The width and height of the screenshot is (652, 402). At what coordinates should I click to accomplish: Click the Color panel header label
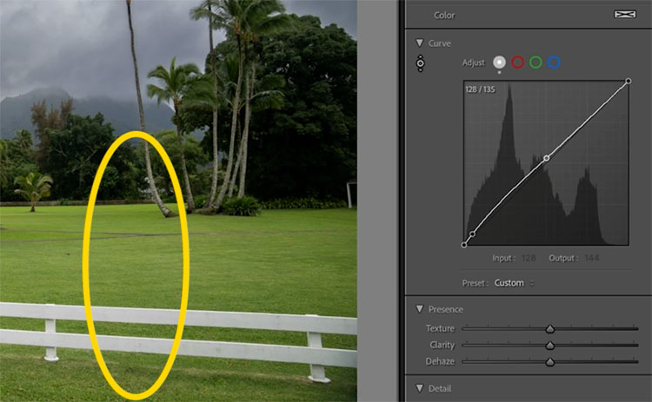tap(443, 15)
